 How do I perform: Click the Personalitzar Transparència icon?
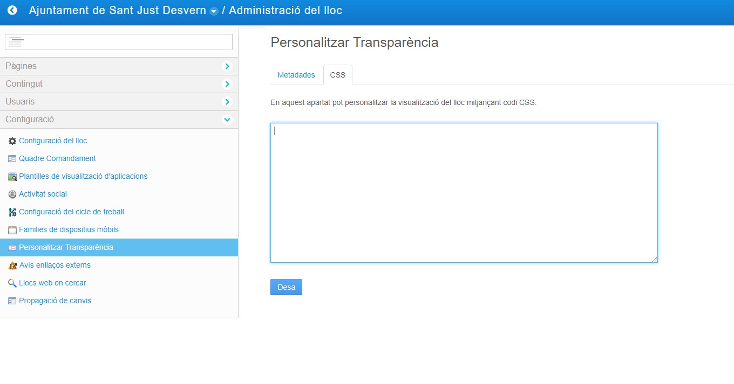click(12, 248)
